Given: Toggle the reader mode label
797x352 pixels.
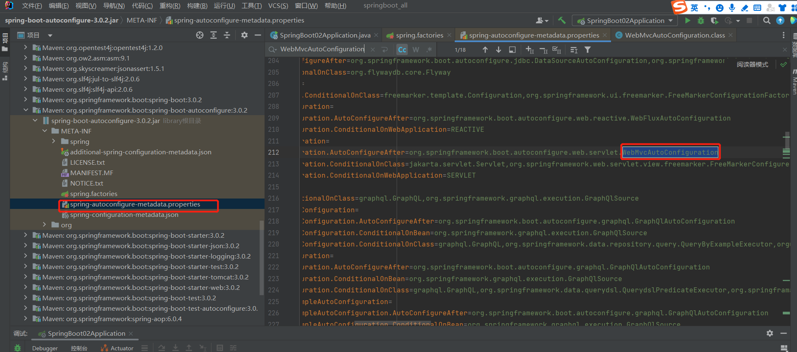Looking at the screenshot, I should [x=752, y=65].
